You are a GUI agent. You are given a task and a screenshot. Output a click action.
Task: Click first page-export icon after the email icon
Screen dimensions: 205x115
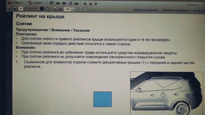pos(85,4)
